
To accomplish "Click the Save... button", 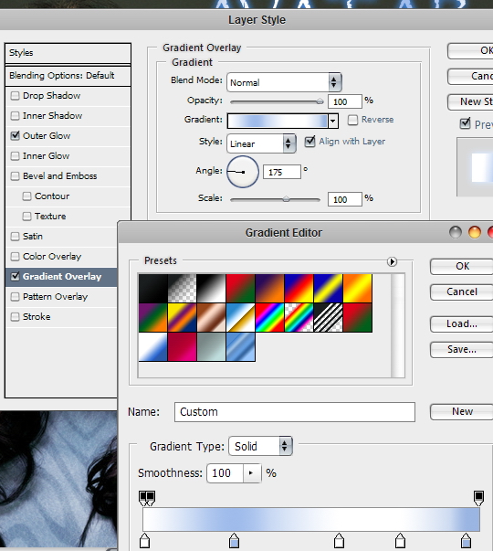I will (461, 349).
